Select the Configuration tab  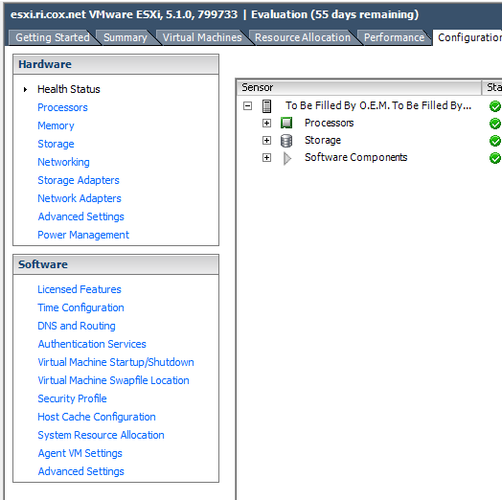(x=468, y=37)
